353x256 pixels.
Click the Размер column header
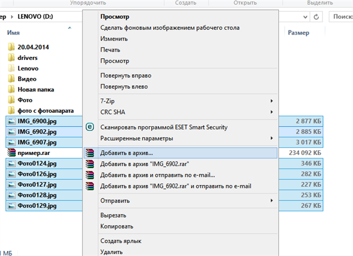[x=298, y=33]
